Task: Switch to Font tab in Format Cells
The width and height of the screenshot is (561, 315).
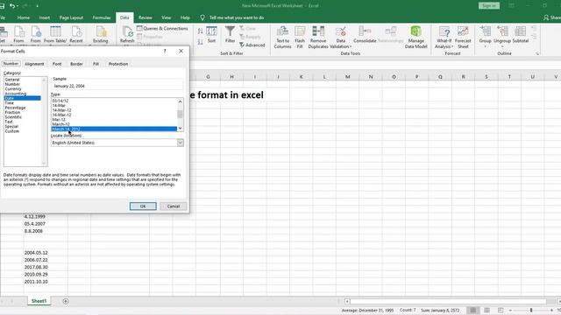Action: coord(57,64)
